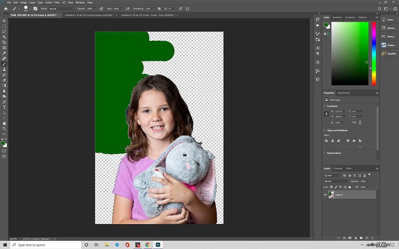Viewport: 399px width, 249px height.
Task: Delete layer with trash icon
Action: pos(372,238)
